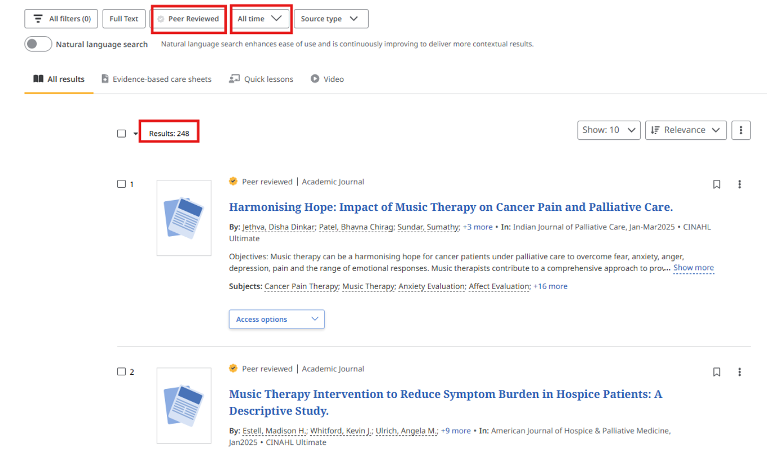Check the box for result 2
The image size is (767, 456).
click(x=121, y=371)
